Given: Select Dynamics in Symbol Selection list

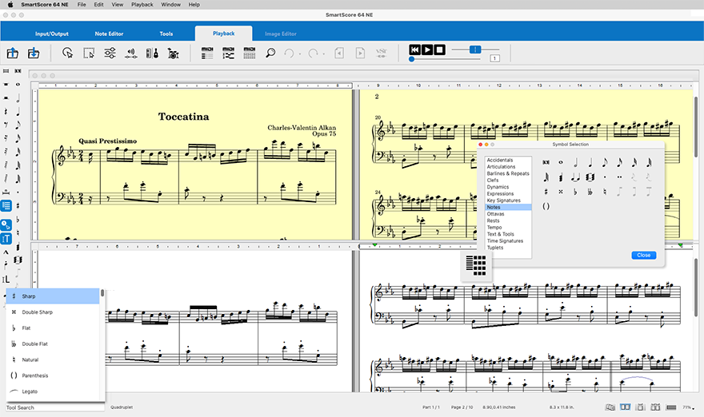Looking at the screenshot, I should click(498, 187).
